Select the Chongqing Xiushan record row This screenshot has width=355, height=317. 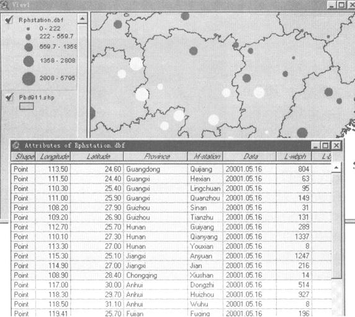171,275
